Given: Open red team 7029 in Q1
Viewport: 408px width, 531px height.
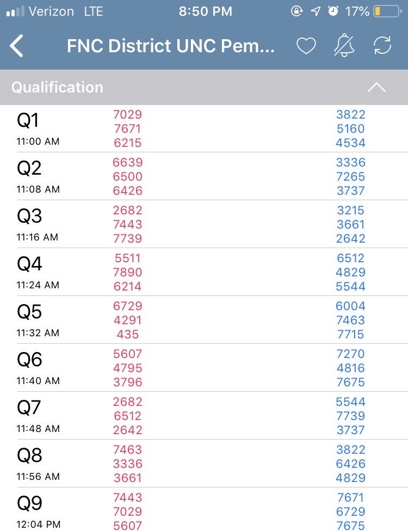Looking at the screenshot, I should coord(127,114).
